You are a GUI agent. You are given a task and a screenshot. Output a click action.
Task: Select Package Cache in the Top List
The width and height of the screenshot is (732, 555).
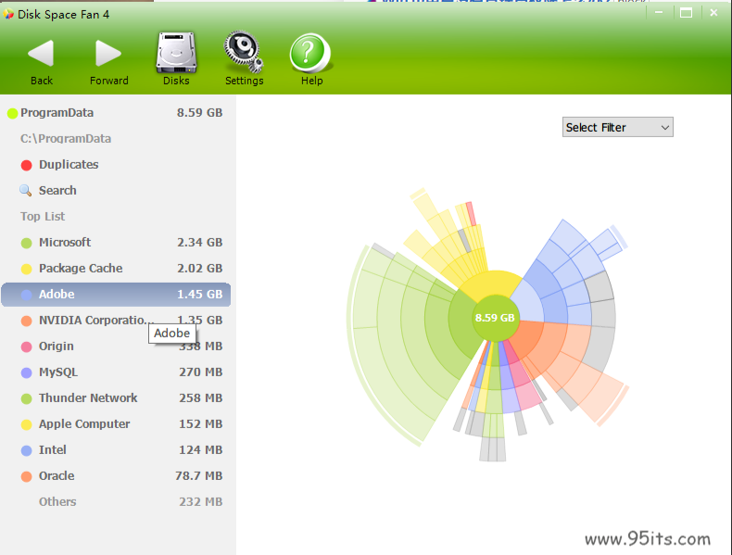[x=115, y=269]
